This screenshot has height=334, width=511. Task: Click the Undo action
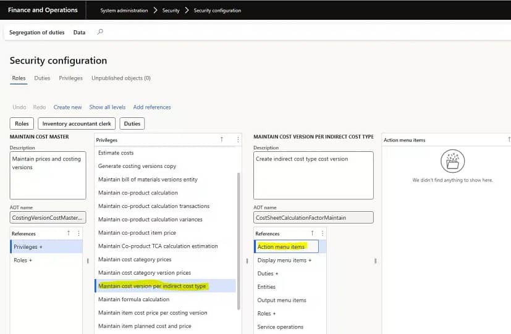[19, 107]
